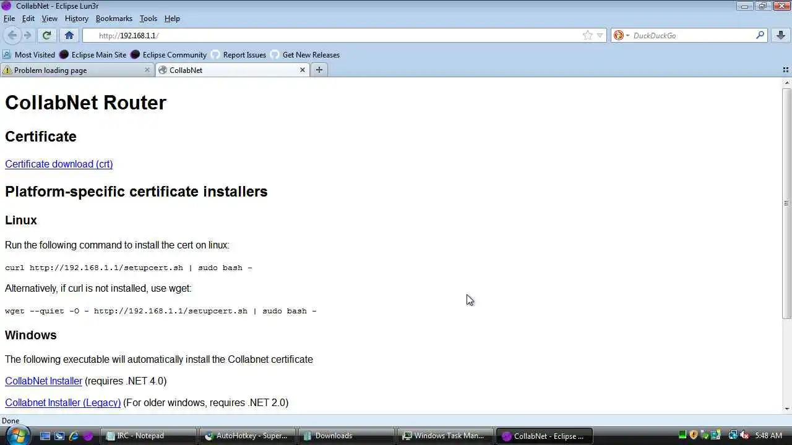Click the page scrollbar down arrow
Viewport: 792px width, 445px height.
[x=786, y=409]
